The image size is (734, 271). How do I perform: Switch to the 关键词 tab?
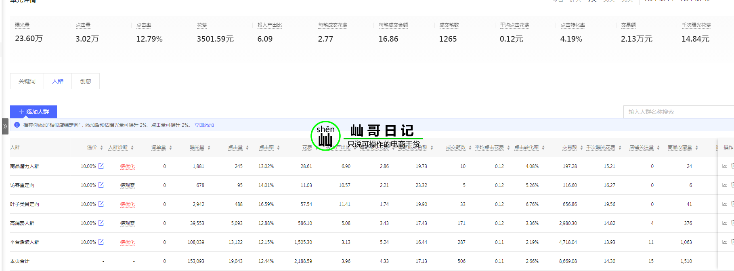point(27,81)
